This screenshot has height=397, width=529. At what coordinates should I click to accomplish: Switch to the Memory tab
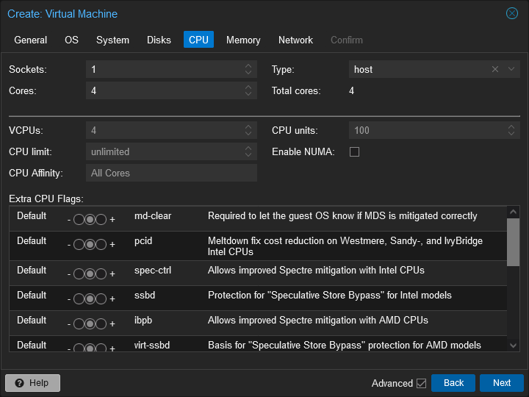click(x=242, y=40)
